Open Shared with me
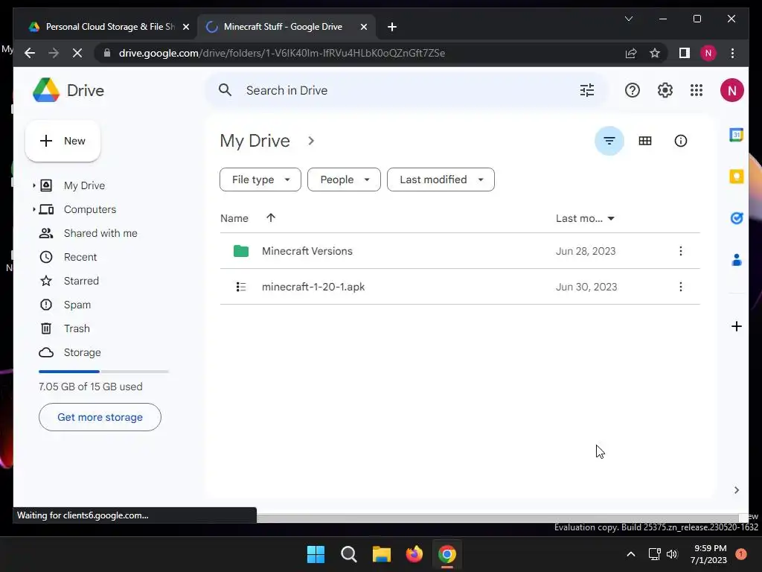This screenshot has width=762, height=572. pos(100,233)
